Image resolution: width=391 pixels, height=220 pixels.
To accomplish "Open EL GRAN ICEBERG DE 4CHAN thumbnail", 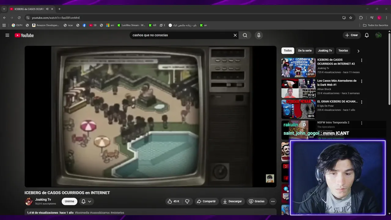I will pyautogui.click(x=298, y=109).
